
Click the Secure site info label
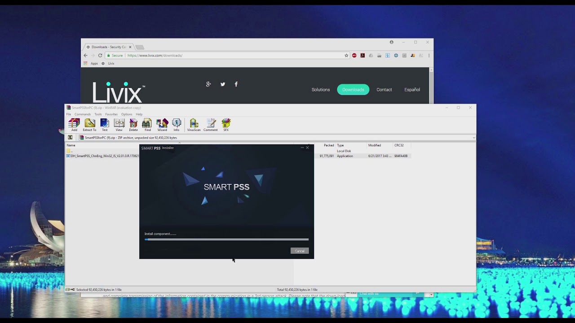click(x=115, y=56)
